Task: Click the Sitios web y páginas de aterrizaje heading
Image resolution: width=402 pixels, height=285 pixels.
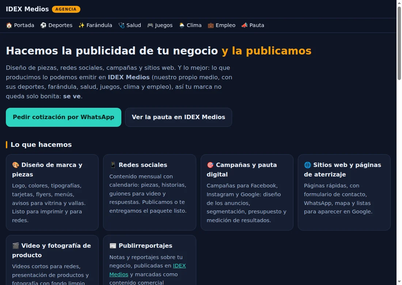Action: (342, 170)
